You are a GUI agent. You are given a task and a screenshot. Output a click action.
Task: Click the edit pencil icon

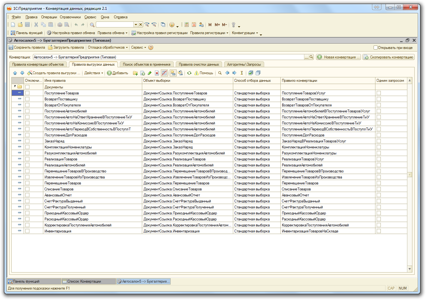point(150,73)
